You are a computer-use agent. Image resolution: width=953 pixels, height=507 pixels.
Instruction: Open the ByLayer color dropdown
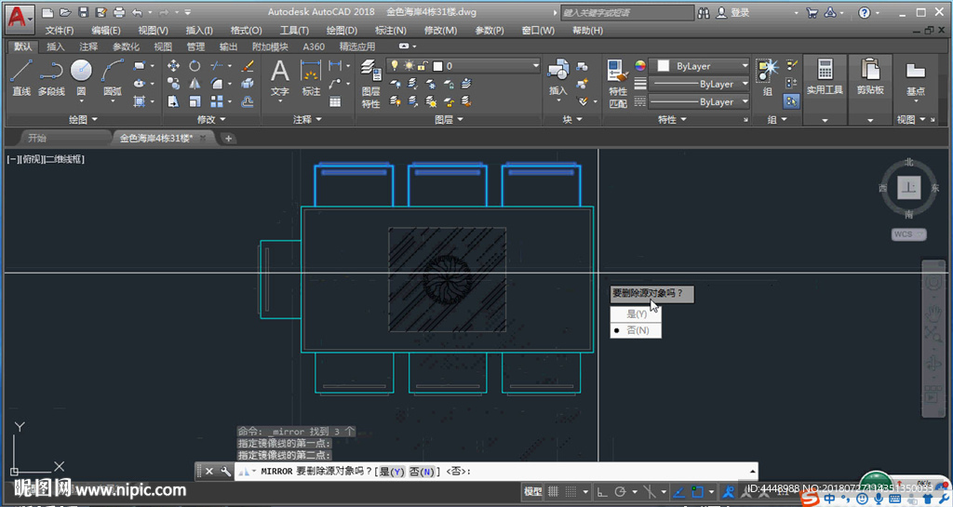(x=700, y=65)
